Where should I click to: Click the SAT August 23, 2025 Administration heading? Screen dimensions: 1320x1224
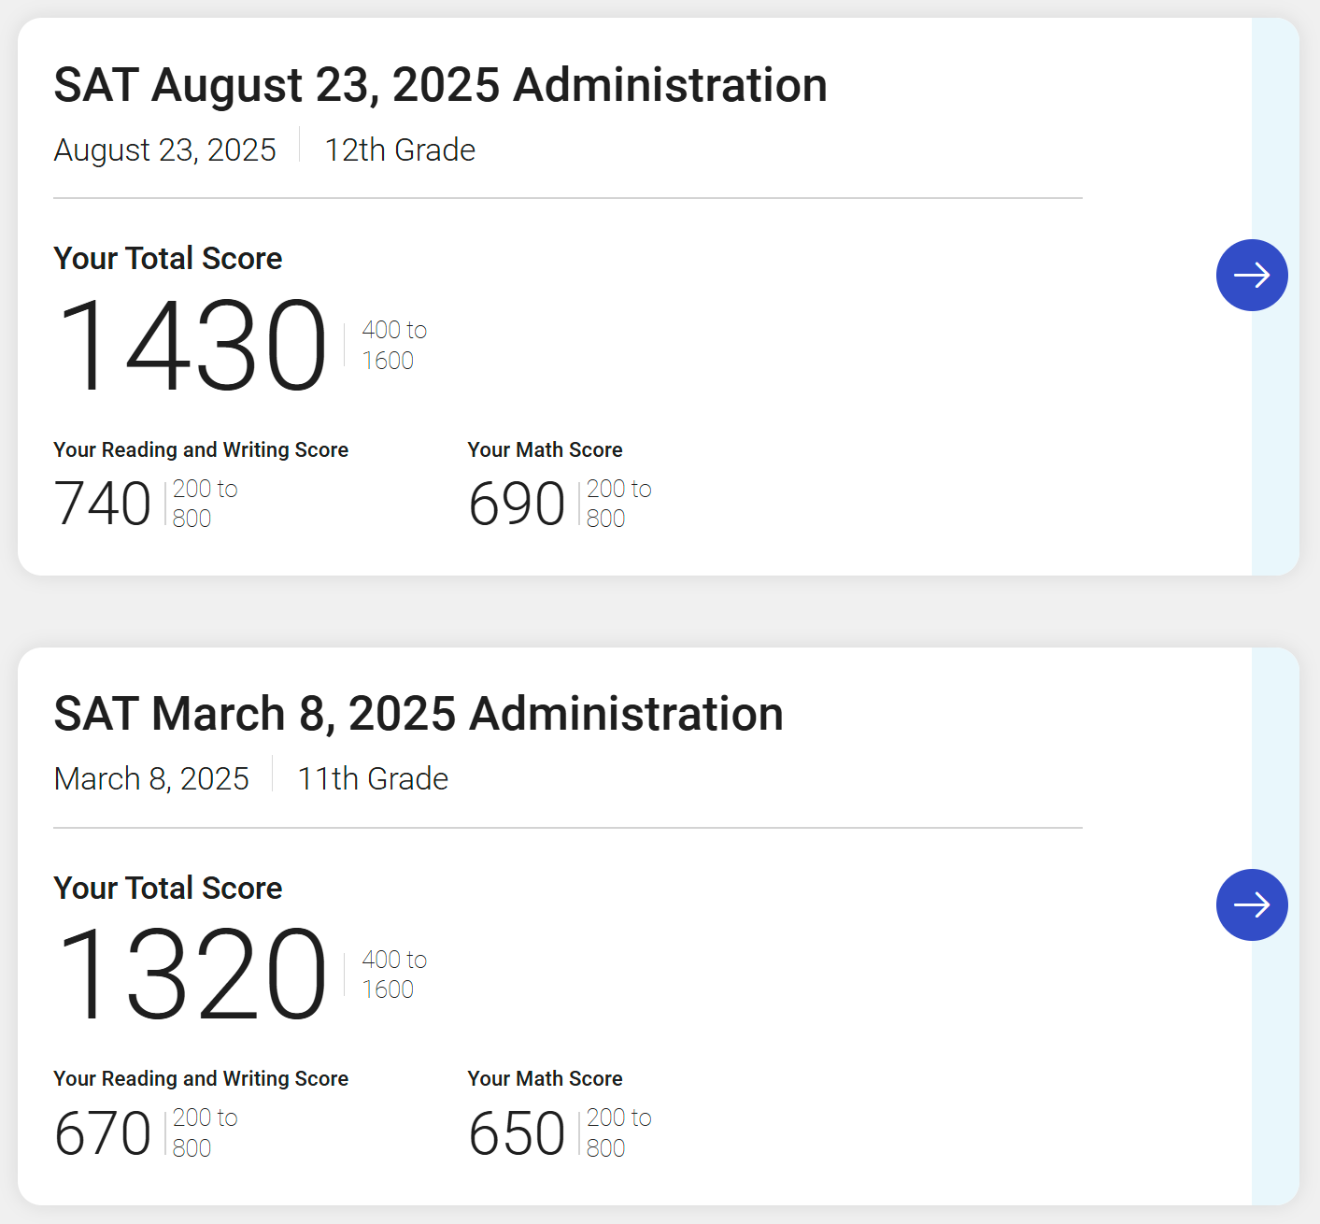pyautogui.click(x=440, y=85)
